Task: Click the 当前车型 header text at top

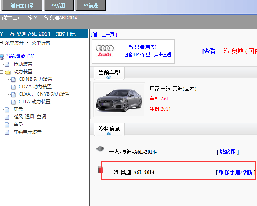Action: (39, 18)
